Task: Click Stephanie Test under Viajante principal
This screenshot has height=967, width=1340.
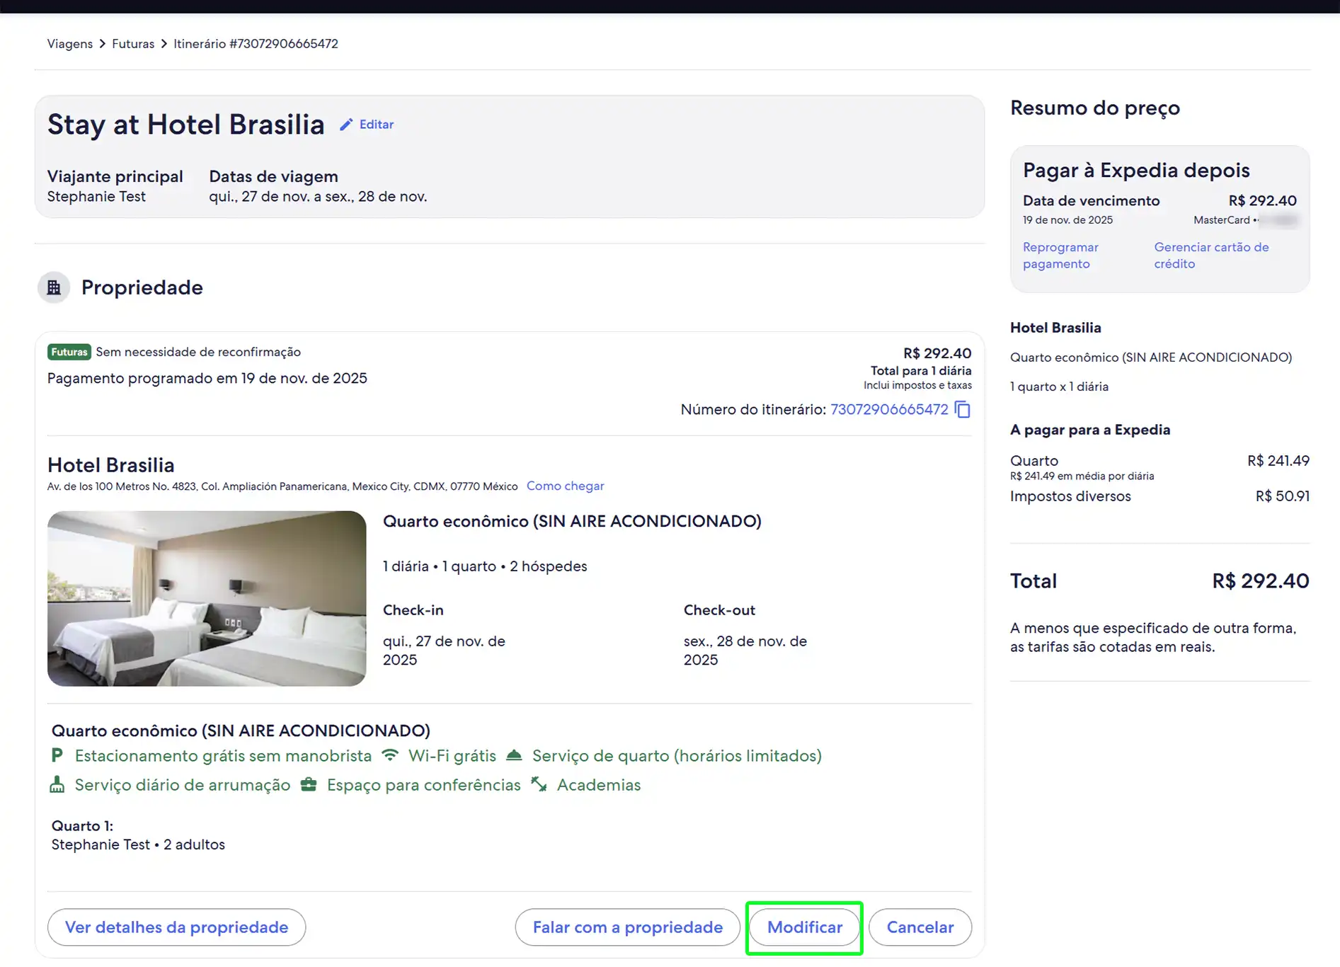Action: click(x=96, y=197)
